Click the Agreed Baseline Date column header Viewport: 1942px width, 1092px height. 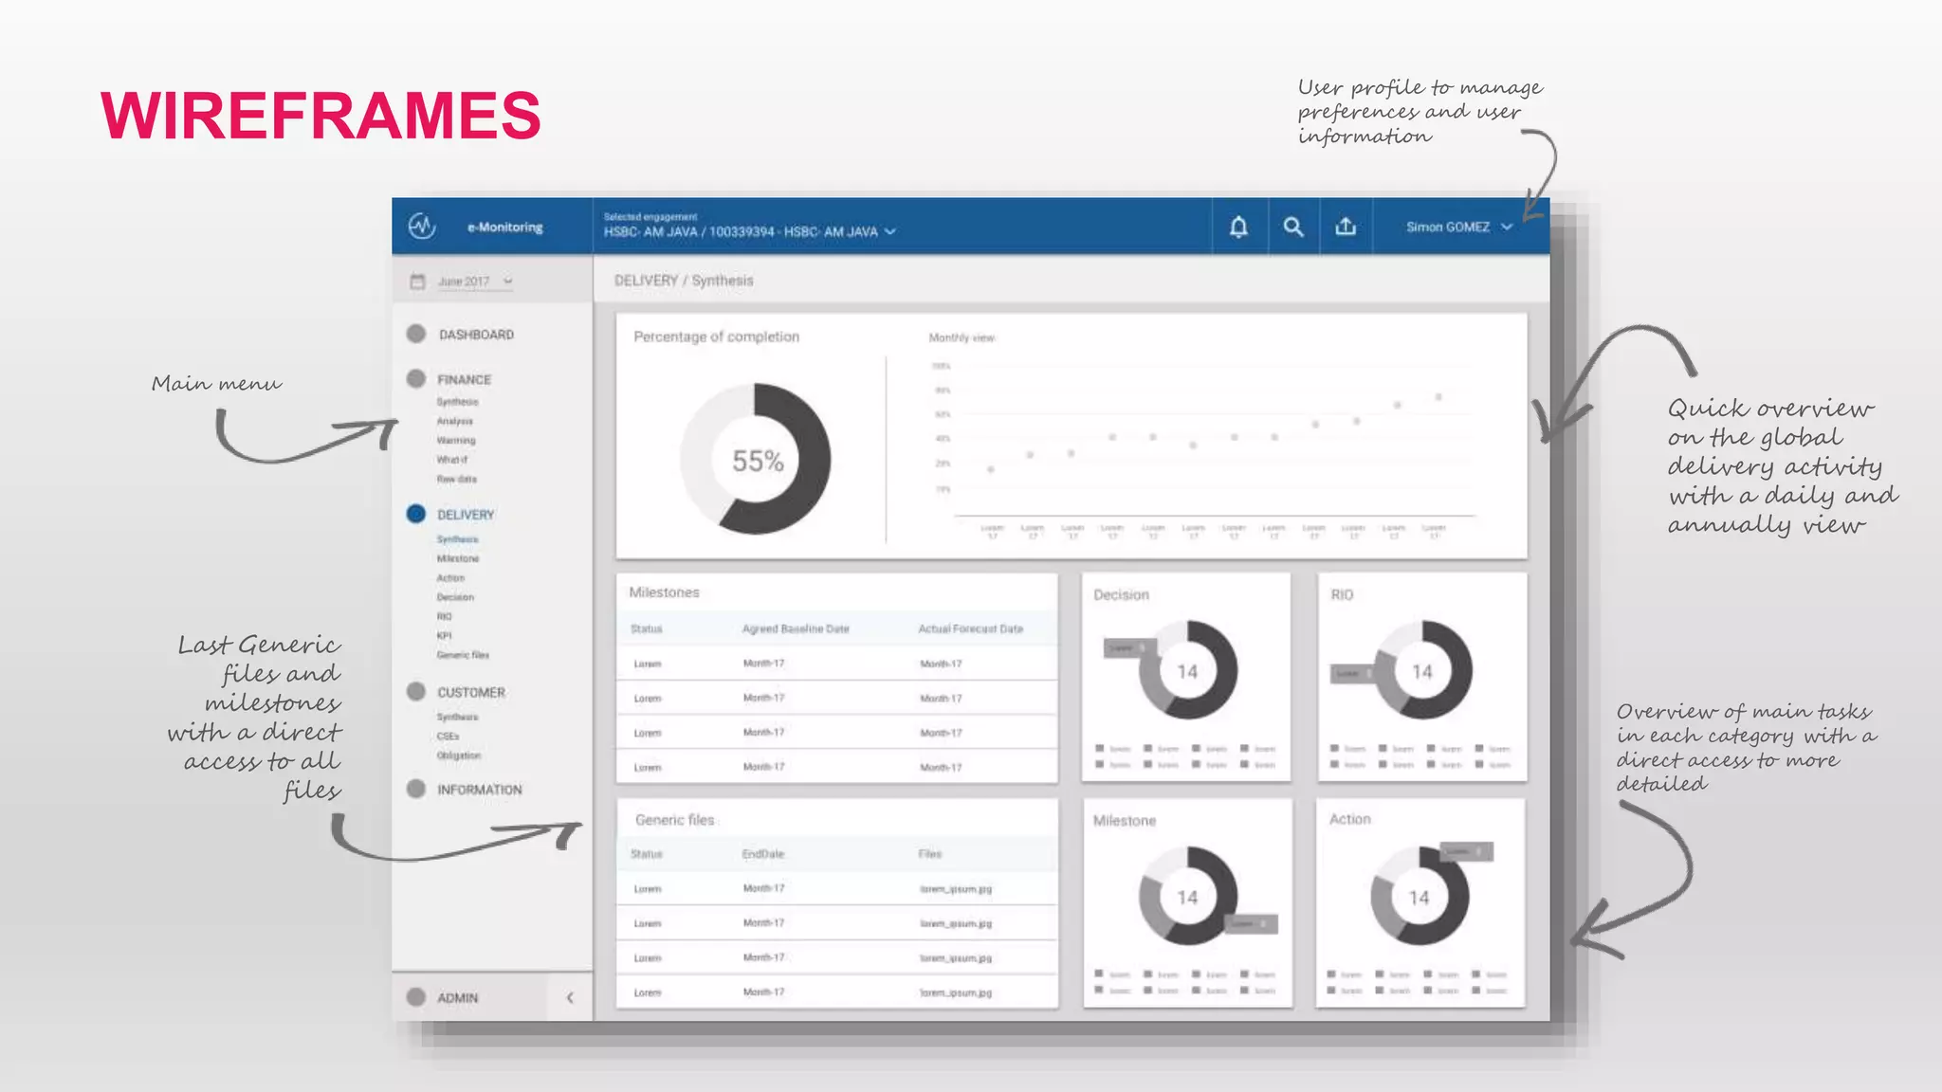coord(796,628)
